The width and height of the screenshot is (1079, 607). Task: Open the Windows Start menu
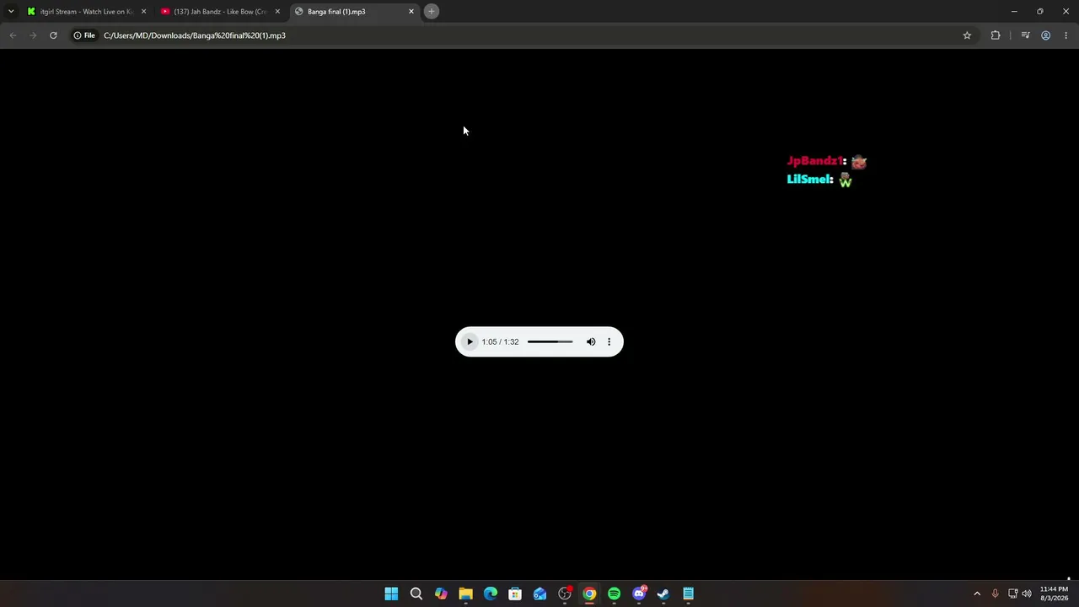coord(391,594)
